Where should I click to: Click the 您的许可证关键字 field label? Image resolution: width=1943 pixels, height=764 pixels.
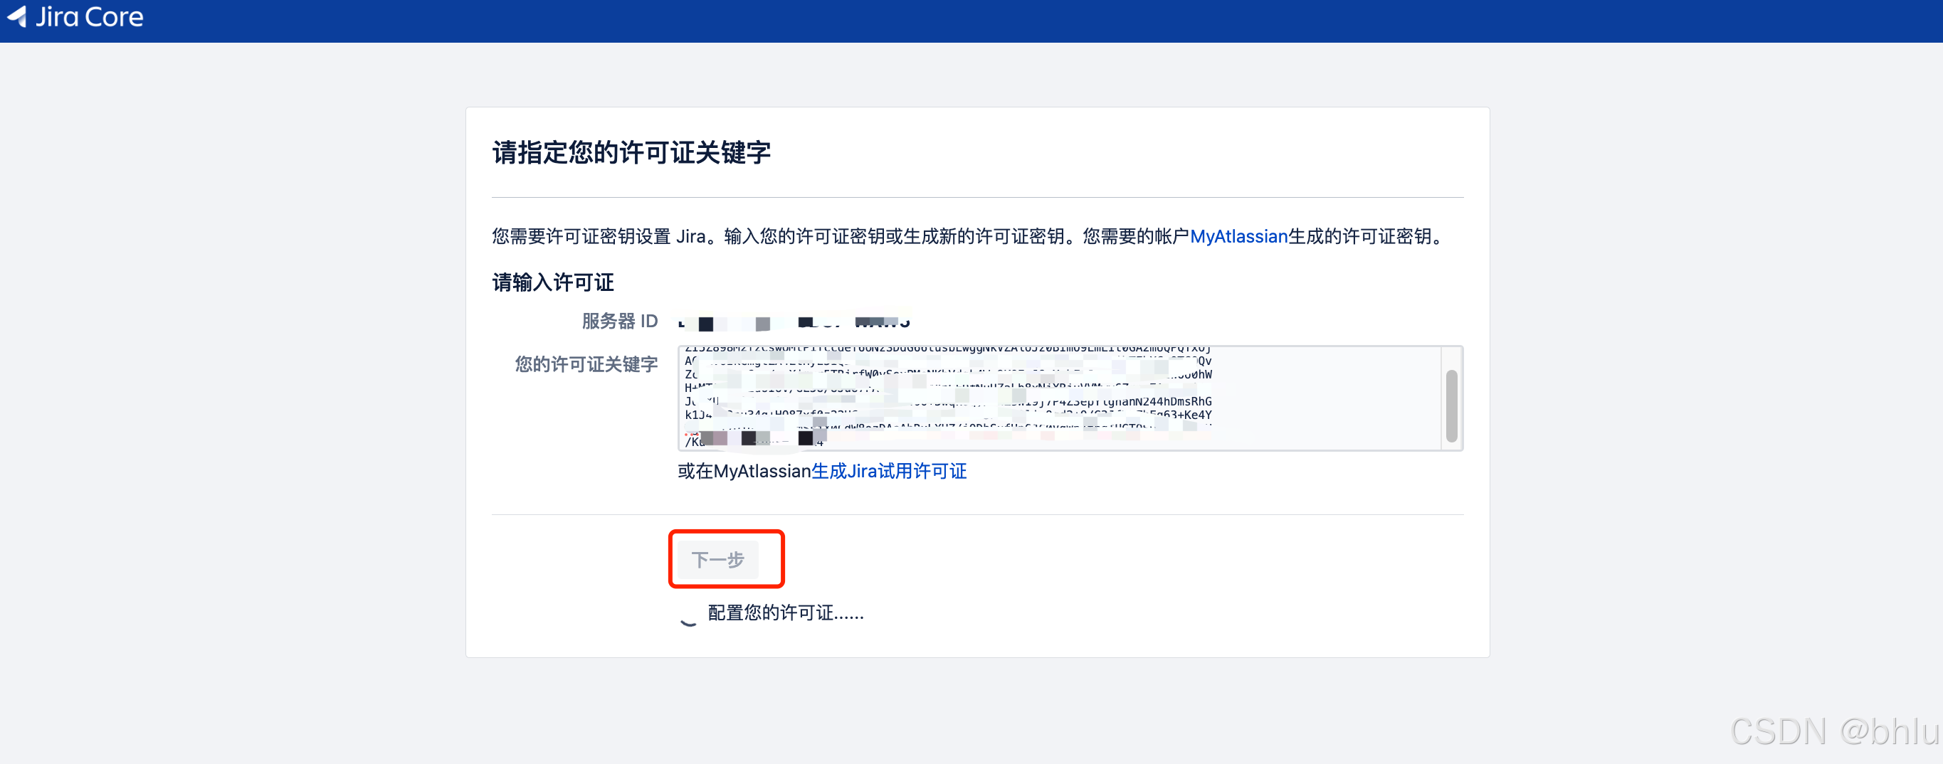point(586,364)
